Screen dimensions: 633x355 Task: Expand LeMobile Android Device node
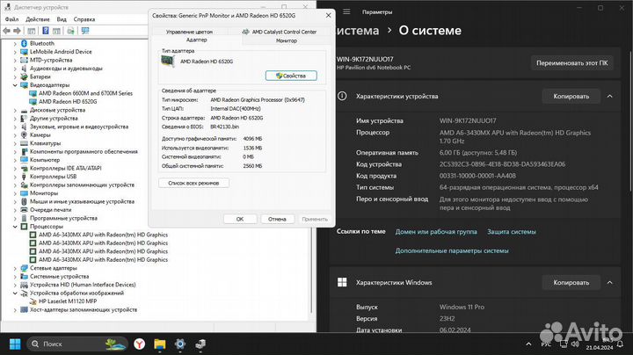click(15, 52)
